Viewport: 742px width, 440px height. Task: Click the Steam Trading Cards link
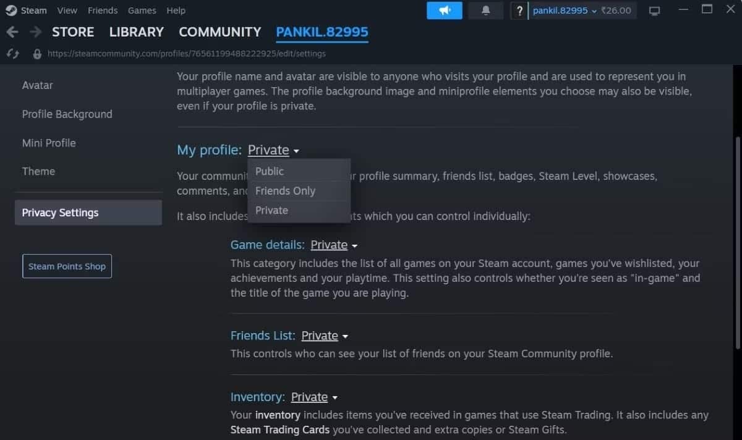tap(279, 429)
